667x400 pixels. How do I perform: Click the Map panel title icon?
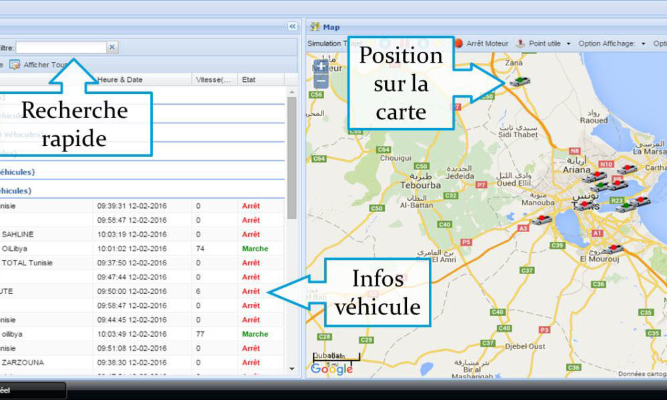(x=315, y=27)
